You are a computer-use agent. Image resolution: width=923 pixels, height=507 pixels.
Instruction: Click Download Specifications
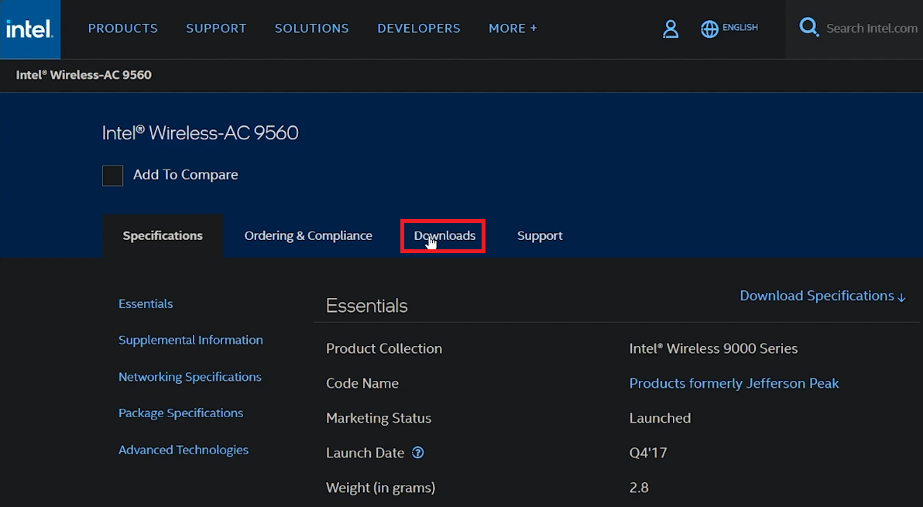coord(815,296)
